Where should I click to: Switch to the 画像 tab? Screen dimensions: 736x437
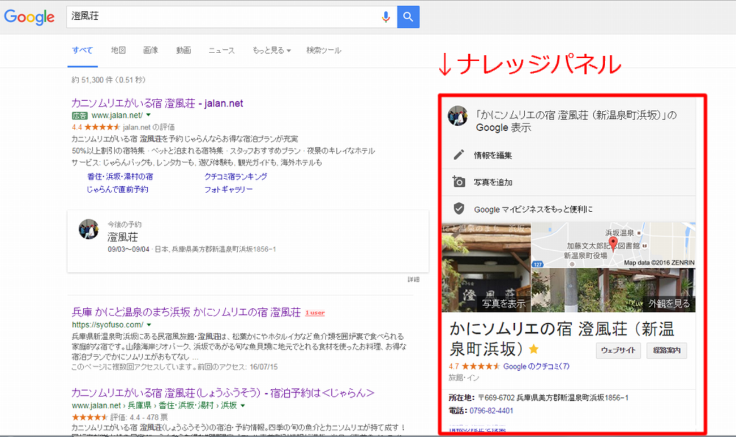point(151,50)
